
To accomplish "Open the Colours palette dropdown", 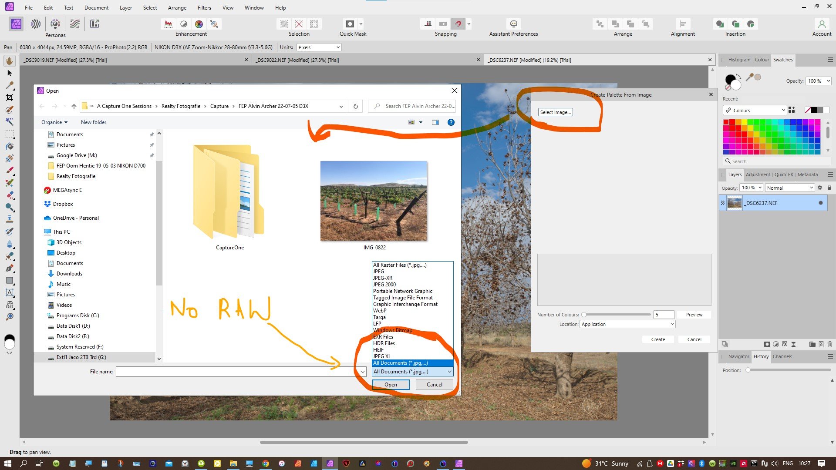I will pos(755,110).
